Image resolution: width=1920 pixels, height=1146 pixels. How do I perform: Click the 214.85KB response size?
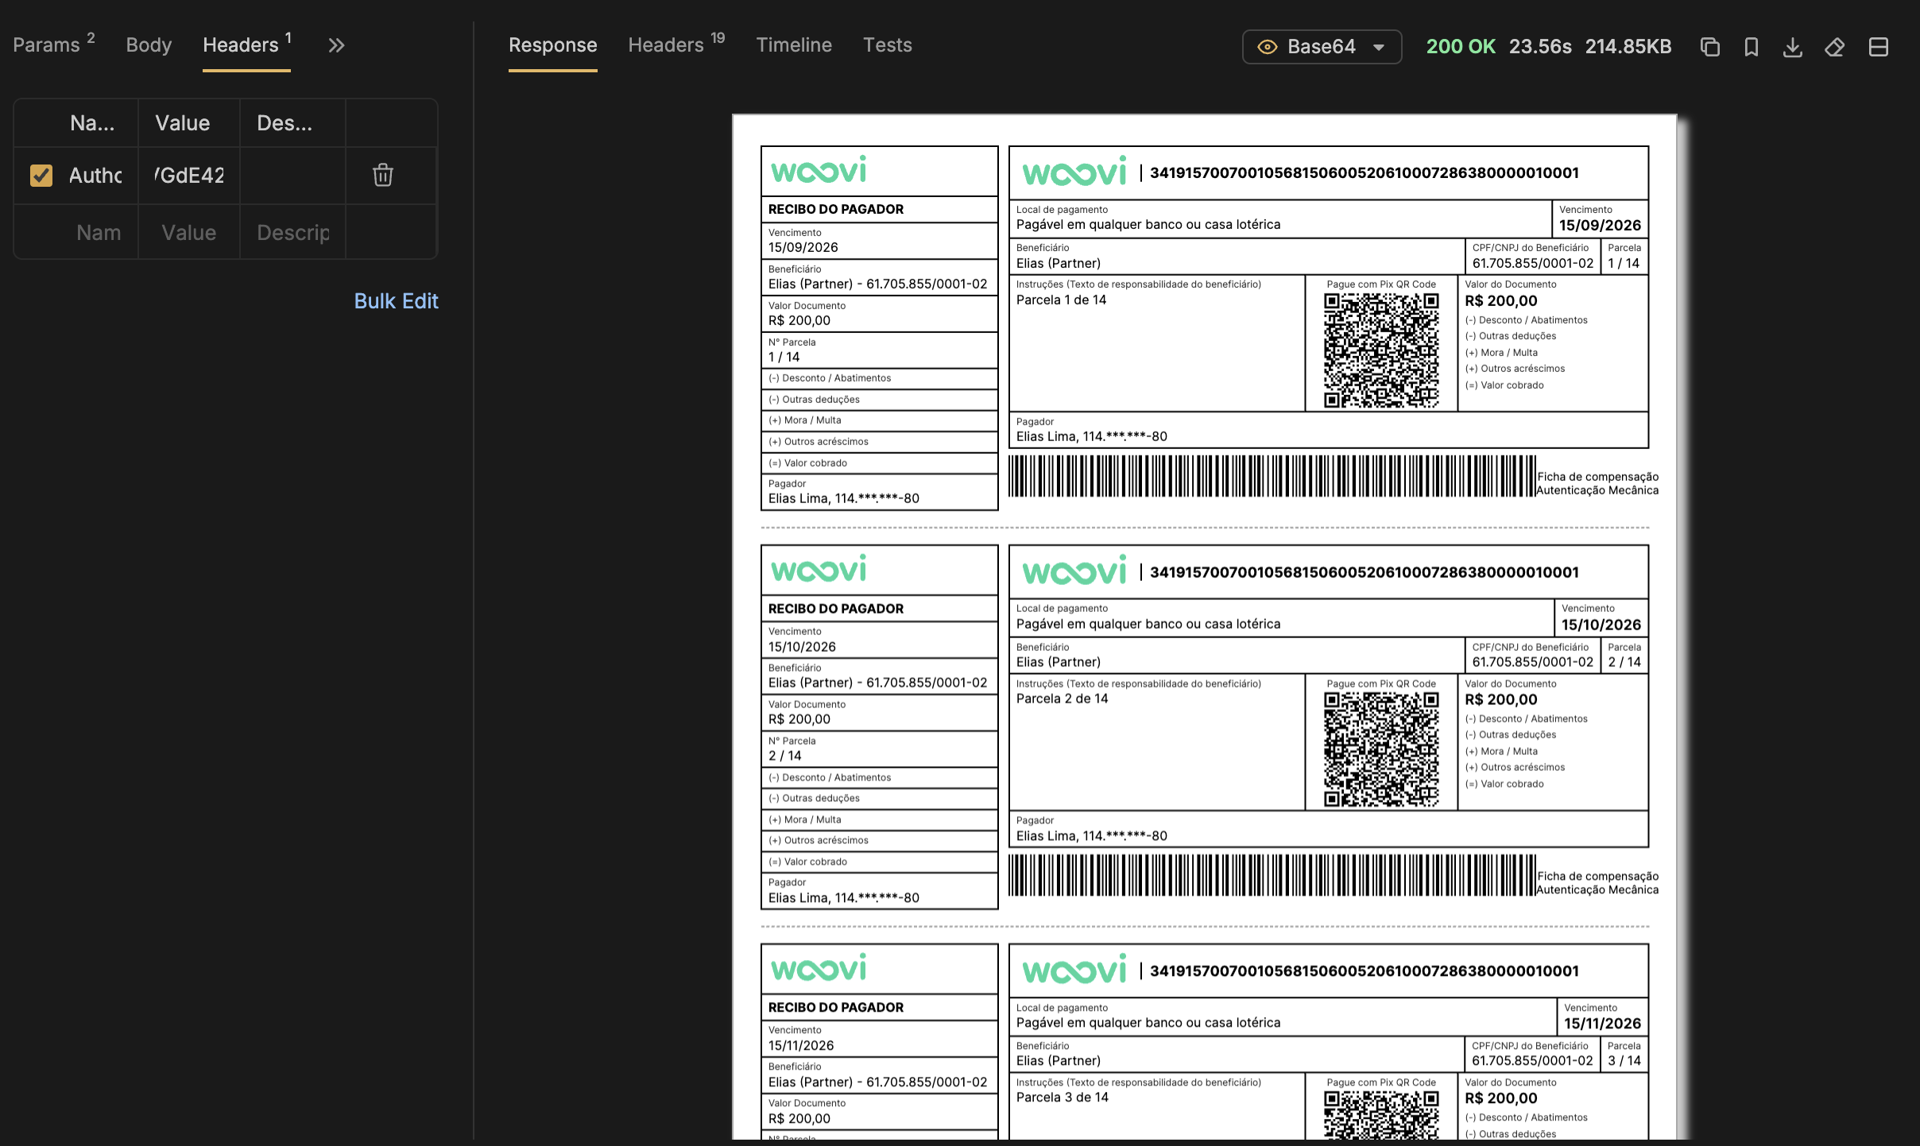coord(1628,47)
